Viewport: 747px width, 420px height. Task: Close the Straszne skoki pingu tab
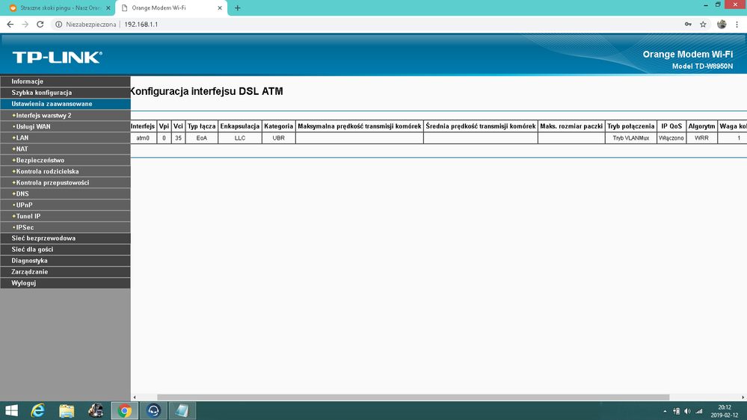pyautogui.click(x=108, y=8)
